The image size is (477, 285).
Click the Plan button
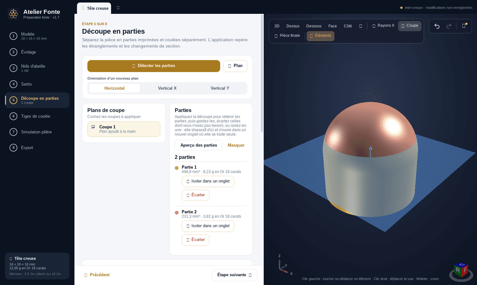pyautogui.click(x=235, y=66)
